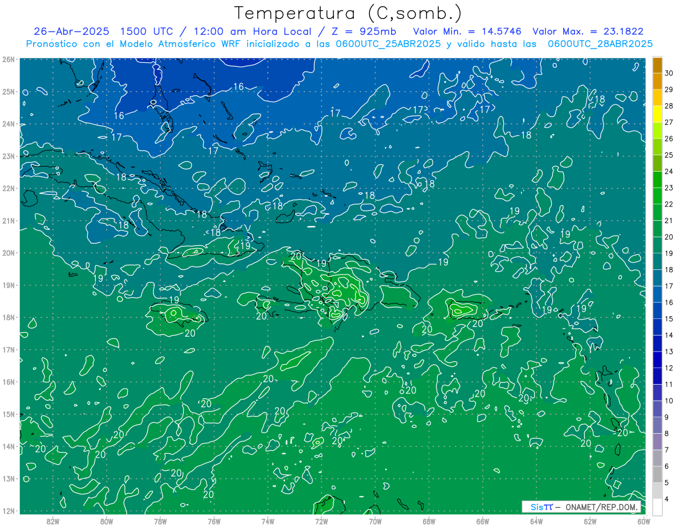Click the "0600UTC_28ABR2025" valid-until time

point(600,43)
